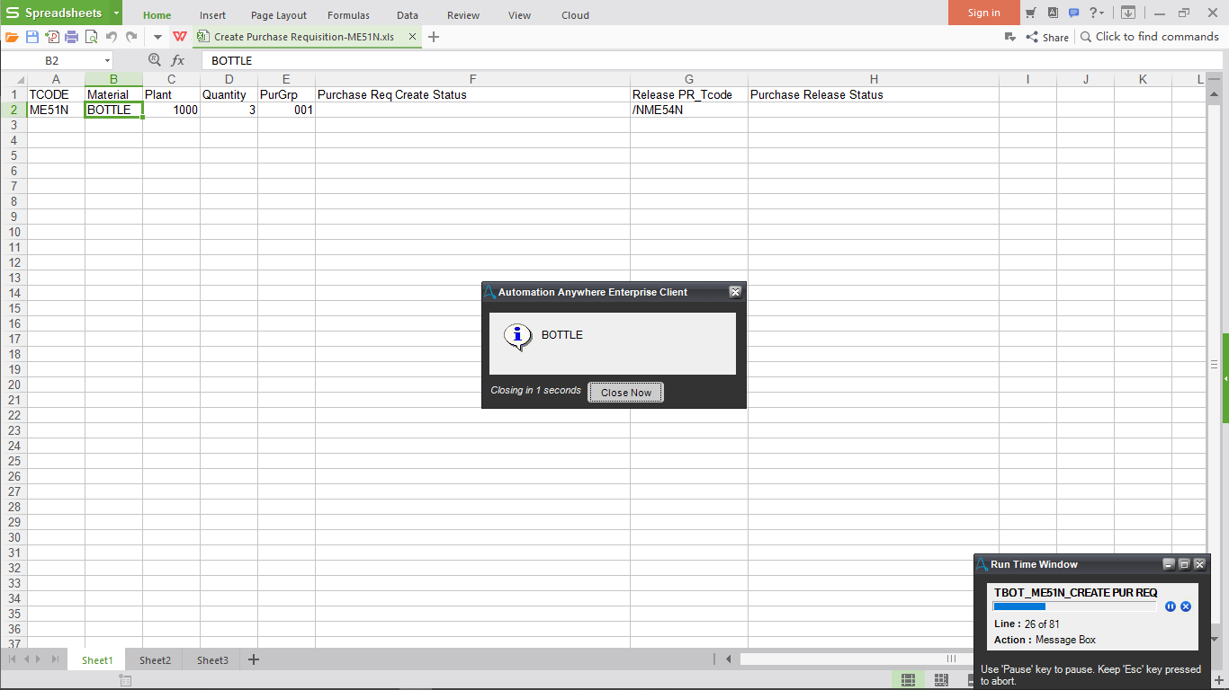Open Print Preview from the quick toolbar
Image resolution: width=1229 pixels, height=690 pixels.
pyautogui.click(x=92, y=37)
